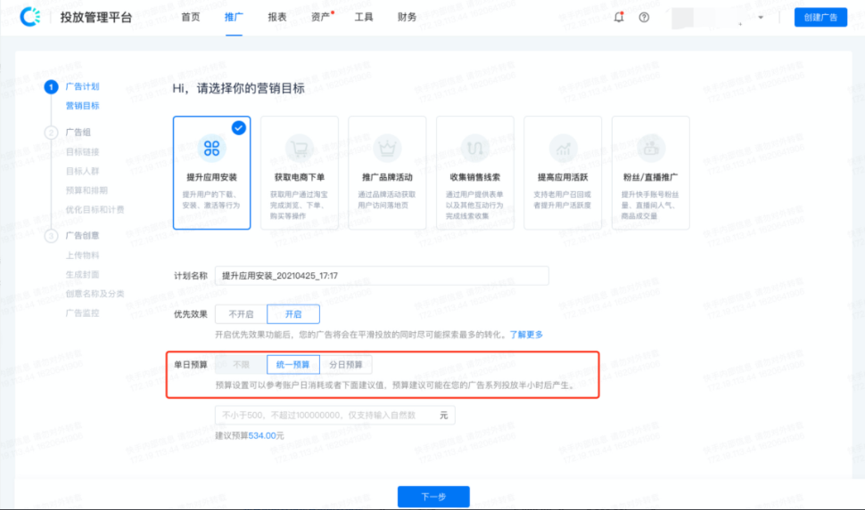Select 上传物料 in sidebar
The image size is (865, 510).
coord(83,255)
